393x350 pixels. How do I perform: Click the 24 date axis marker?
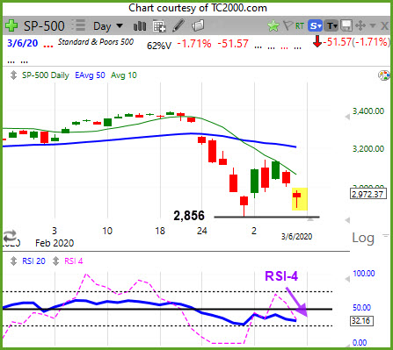(202, 231)
